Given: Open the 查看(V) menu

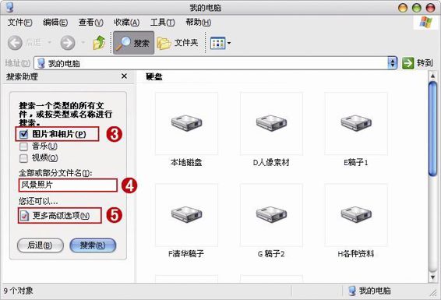Looking at the screenshot, I should 91,23.
